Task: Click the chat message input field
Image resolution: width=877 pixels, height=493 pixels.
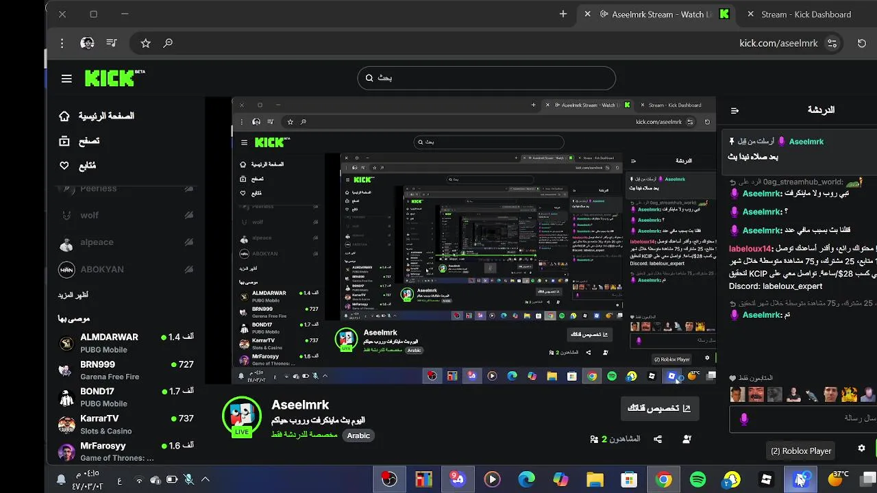Action: 803,418
